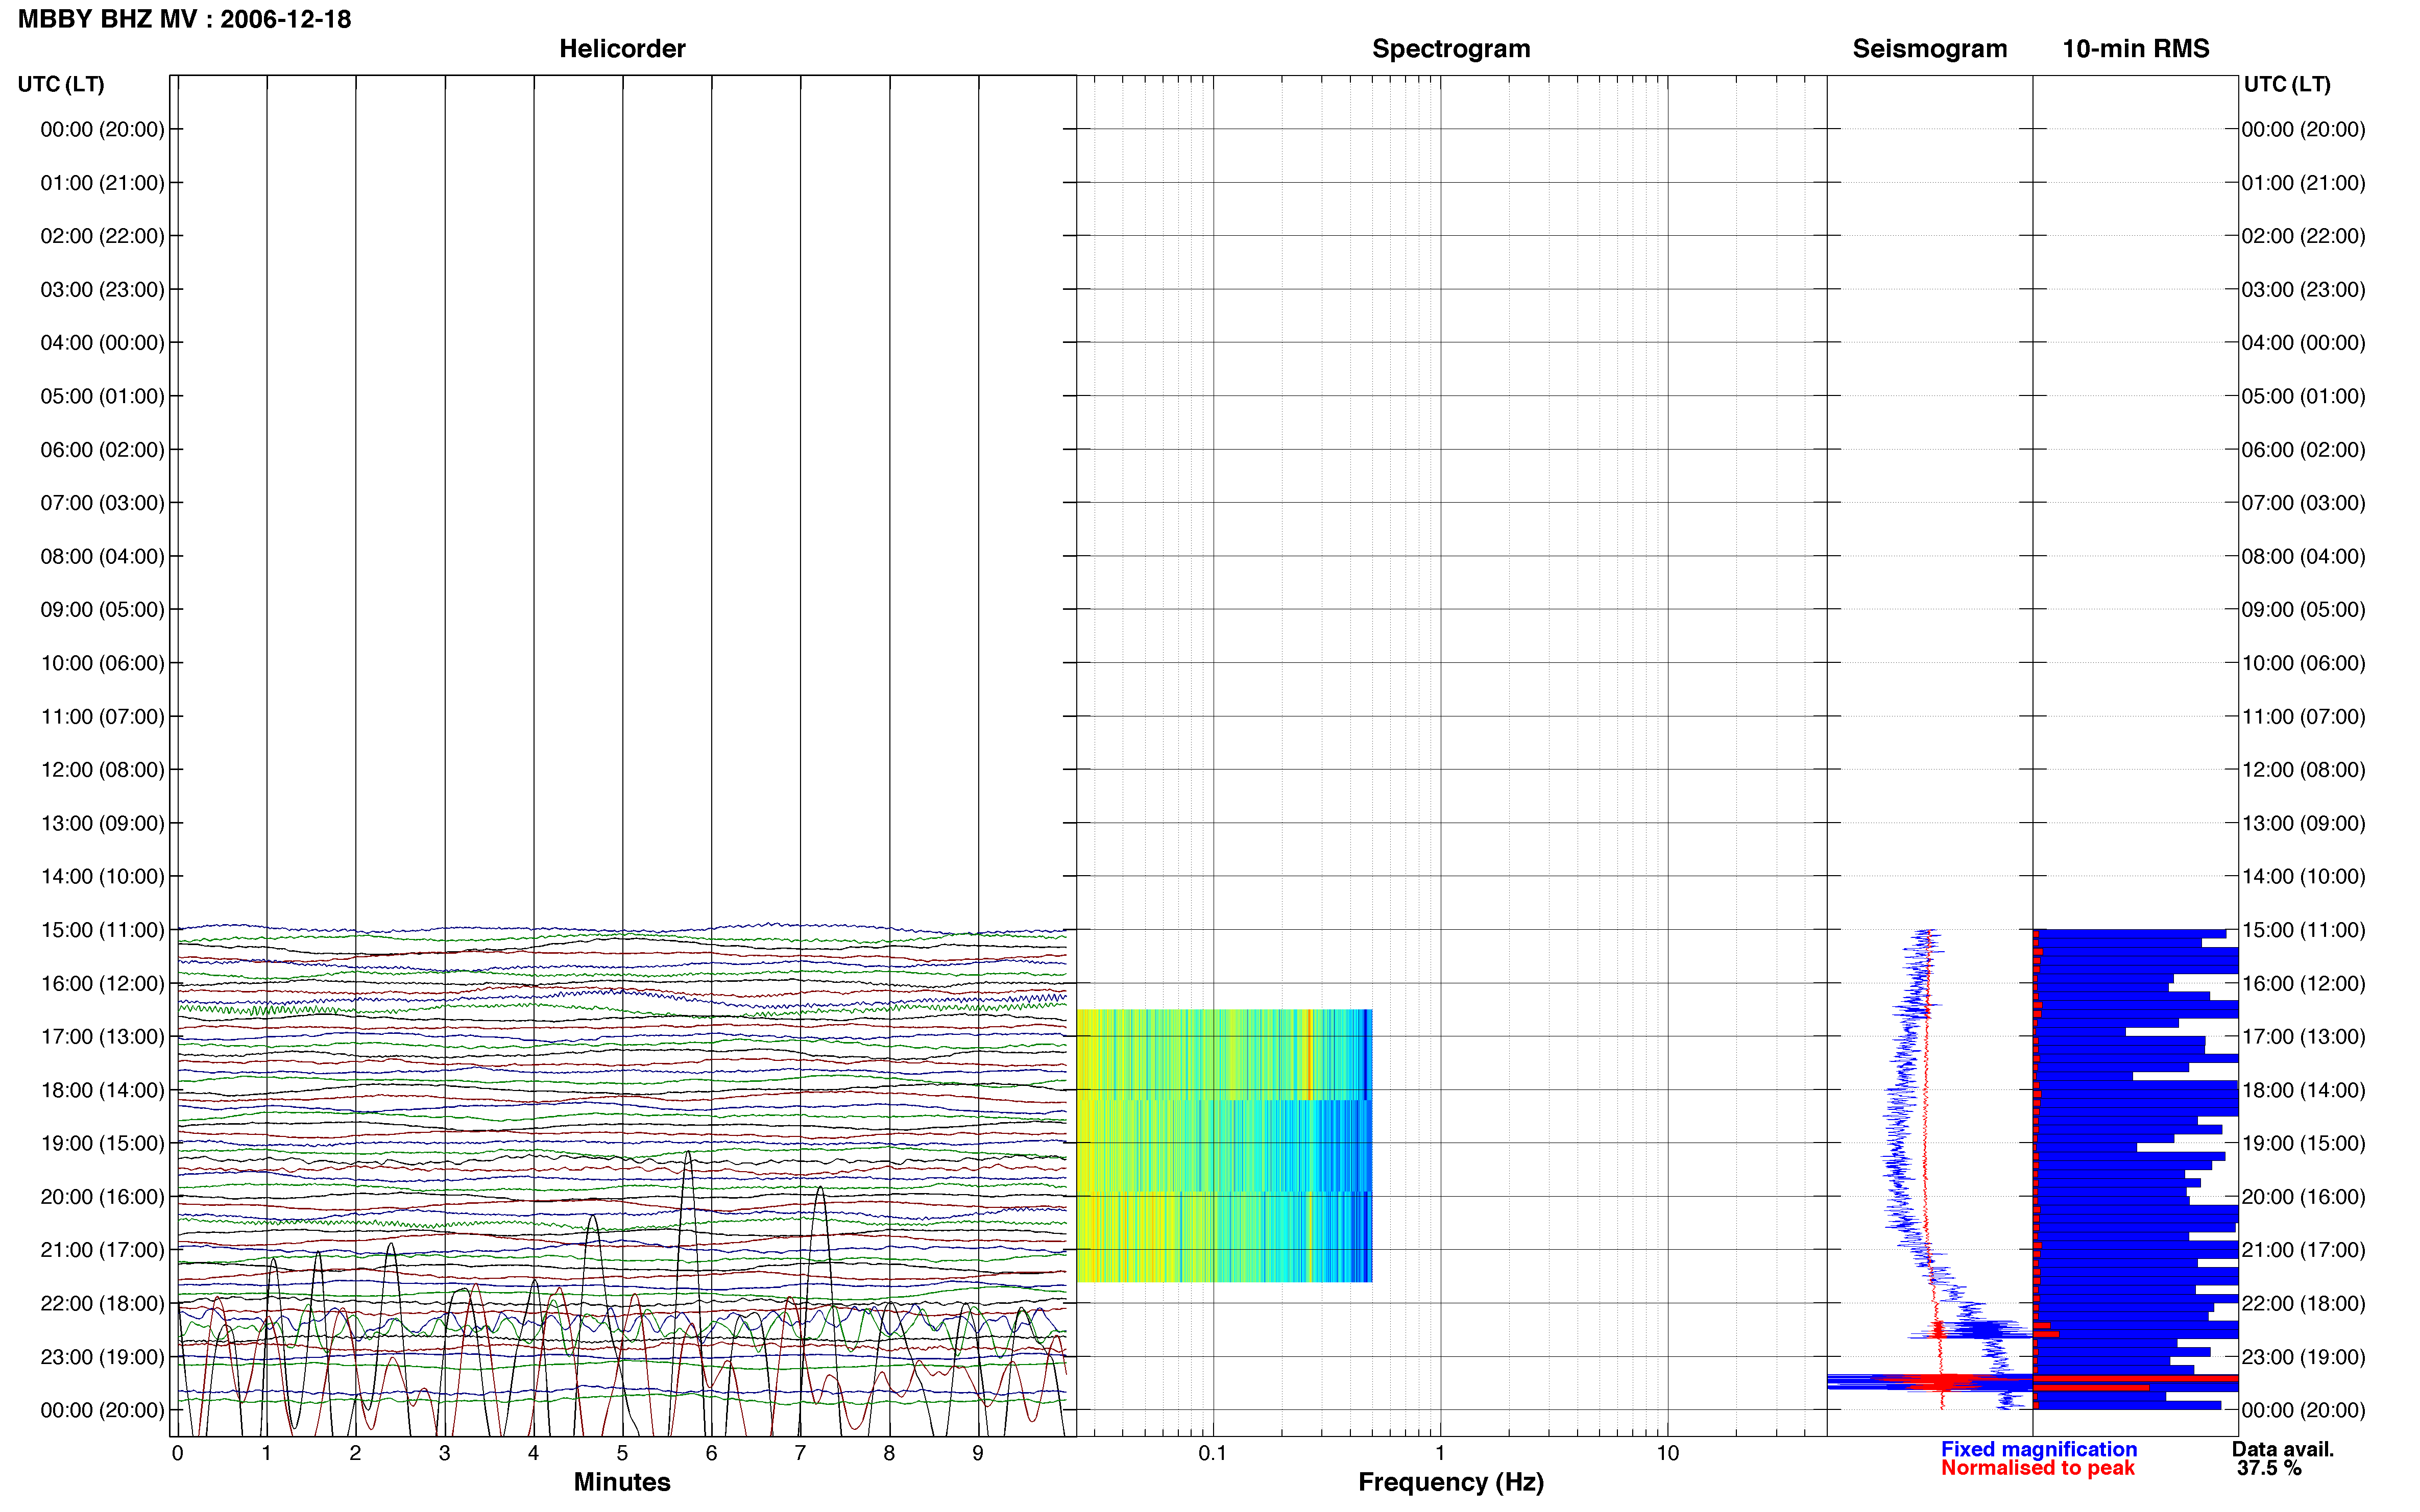Viewport: 2420px width, 1512px height.
Task: Click the 'Minutes' x-axis title
Action: (622, 1482)
